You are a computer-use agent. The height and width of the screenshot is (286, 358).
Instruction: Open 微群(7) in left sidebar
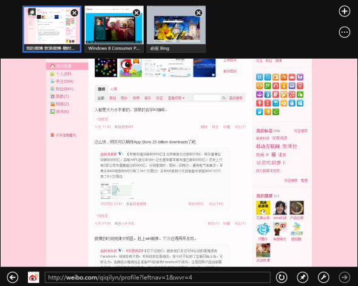(62, 96)
